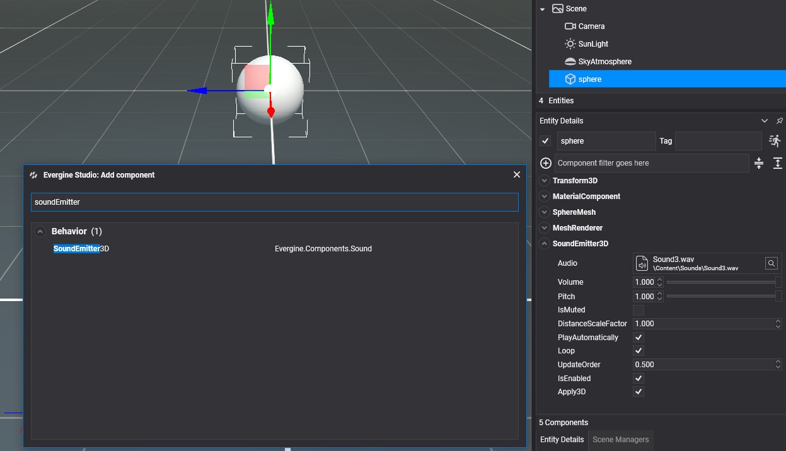Click the collapse all components icon
786x451 pixels.
759,163
